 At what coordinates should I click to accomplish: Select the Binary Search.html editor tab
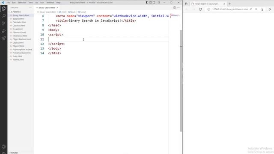pos(47,8)
